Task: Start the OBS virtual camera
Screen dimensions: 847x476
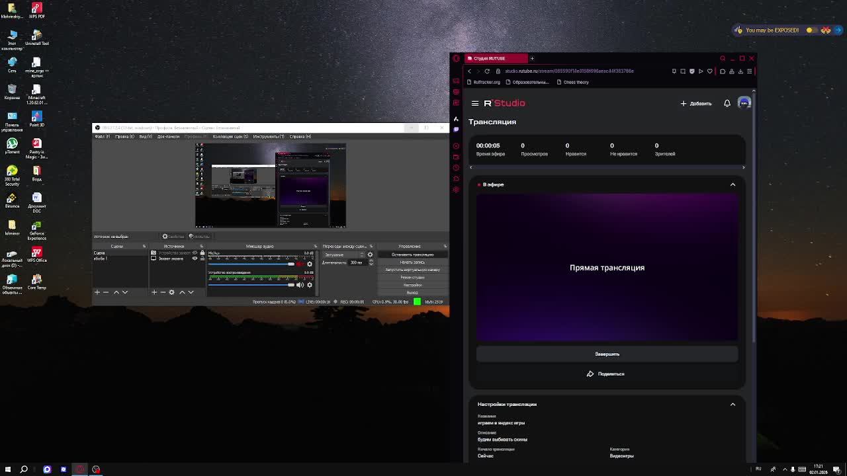Action: click(412, 270)
